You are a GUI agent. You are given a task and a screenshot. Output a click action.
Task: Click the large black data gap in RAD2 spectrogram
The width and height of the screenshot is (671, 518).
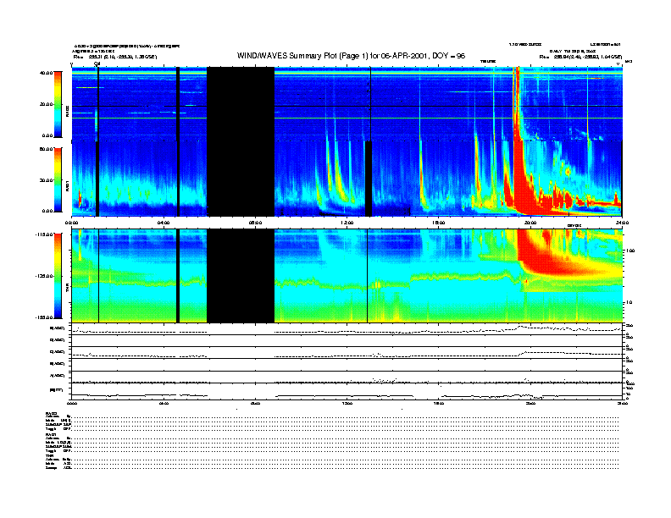(x=241, y=103)
